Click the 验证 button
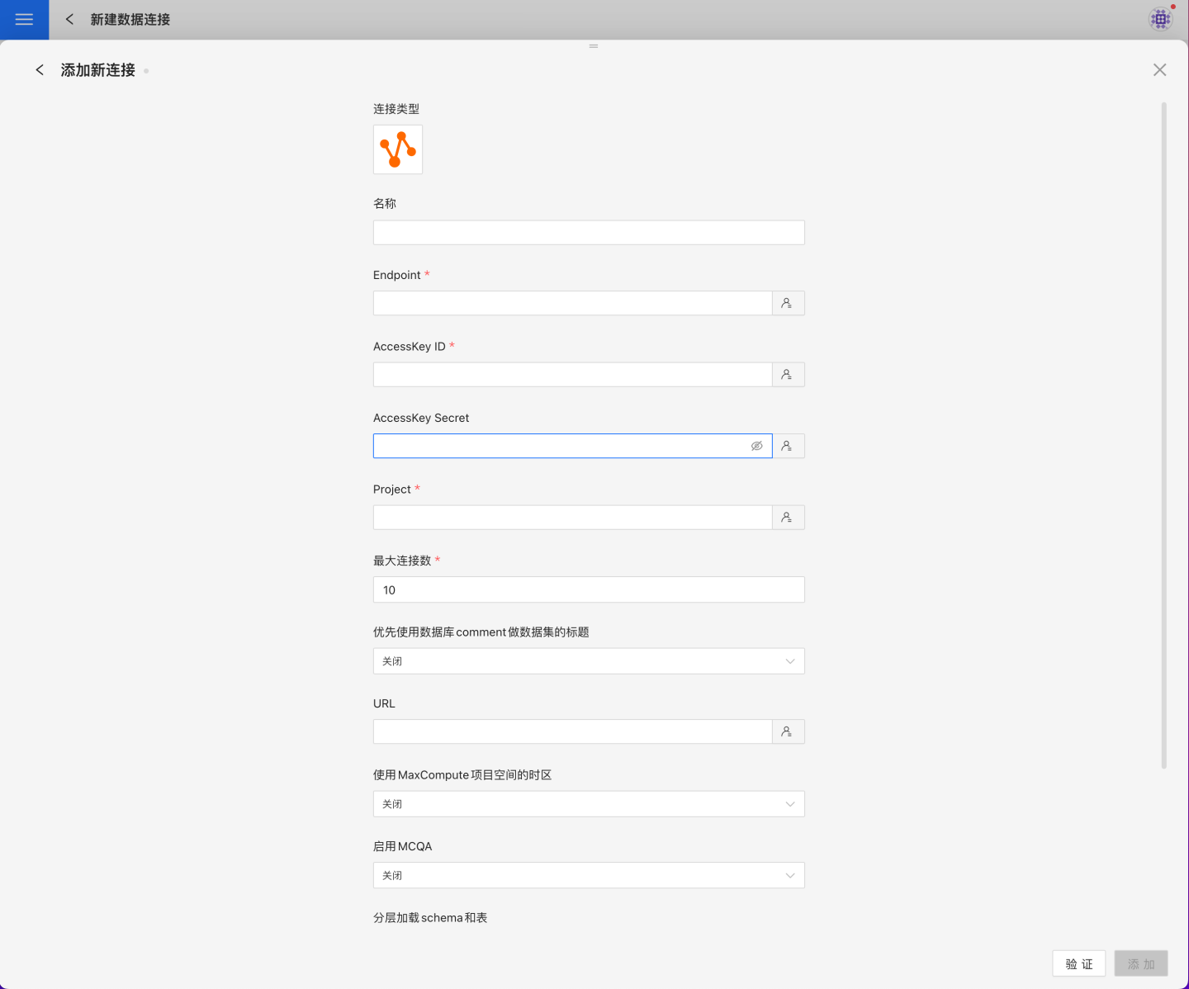The width and height of the screenshot is (1189, 989). [x=1078, y=963]
